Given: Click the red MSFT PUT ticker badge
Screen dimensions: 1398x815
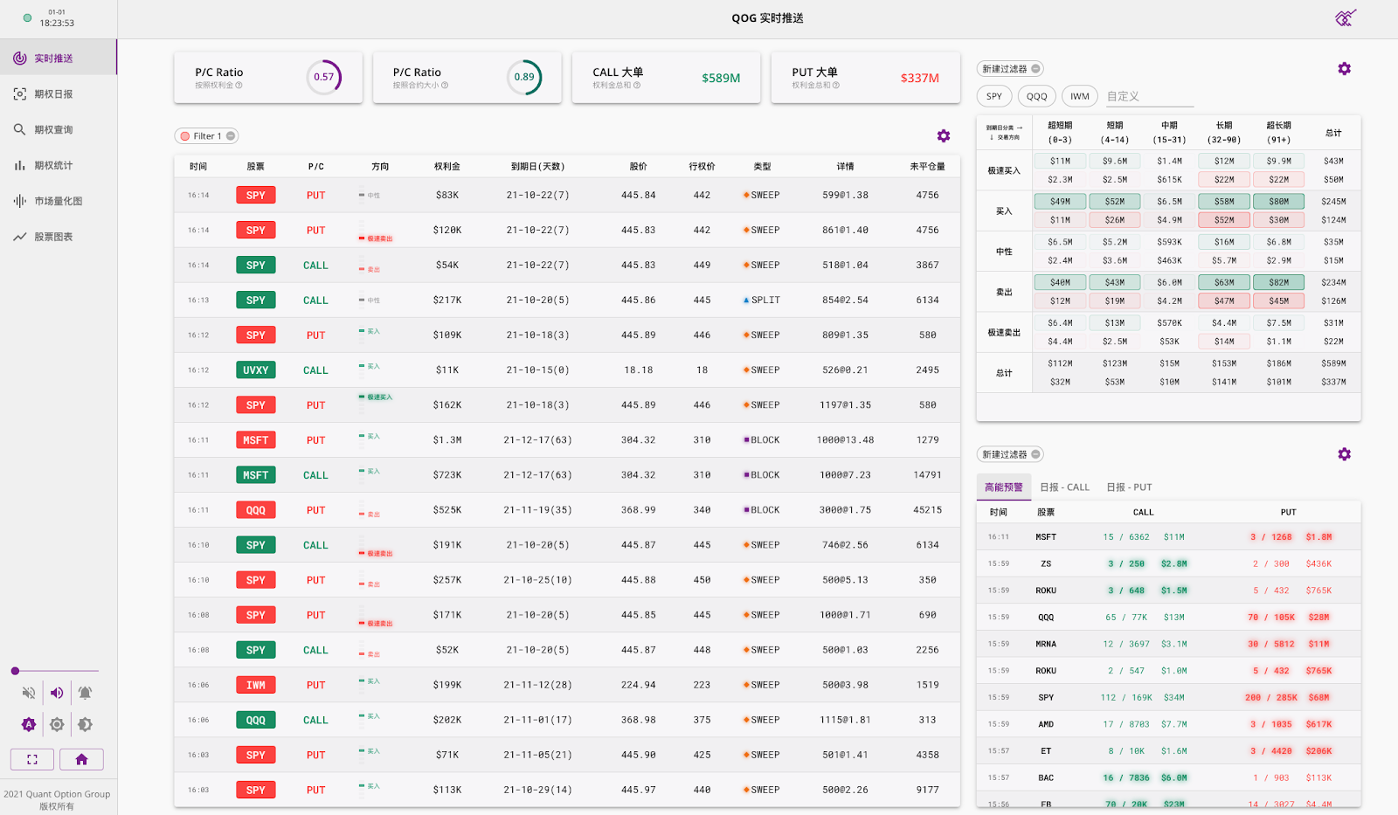Looking at the screenshot, I should point(256,440).
